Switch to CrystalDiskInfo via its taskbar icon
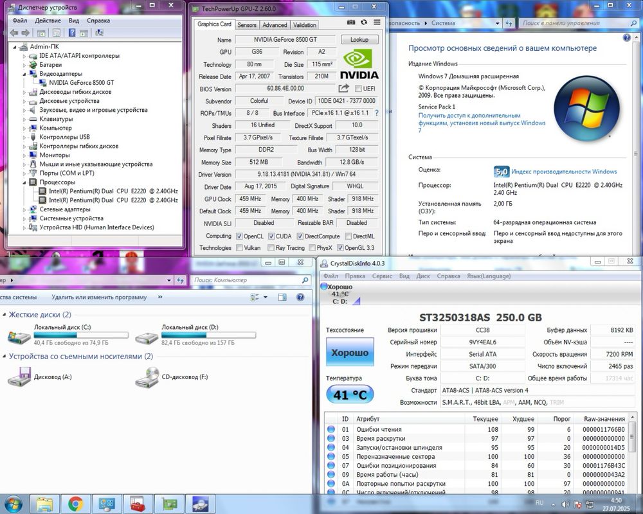The width and height of the screenshot is (643, 514). [x=201, y=504]
